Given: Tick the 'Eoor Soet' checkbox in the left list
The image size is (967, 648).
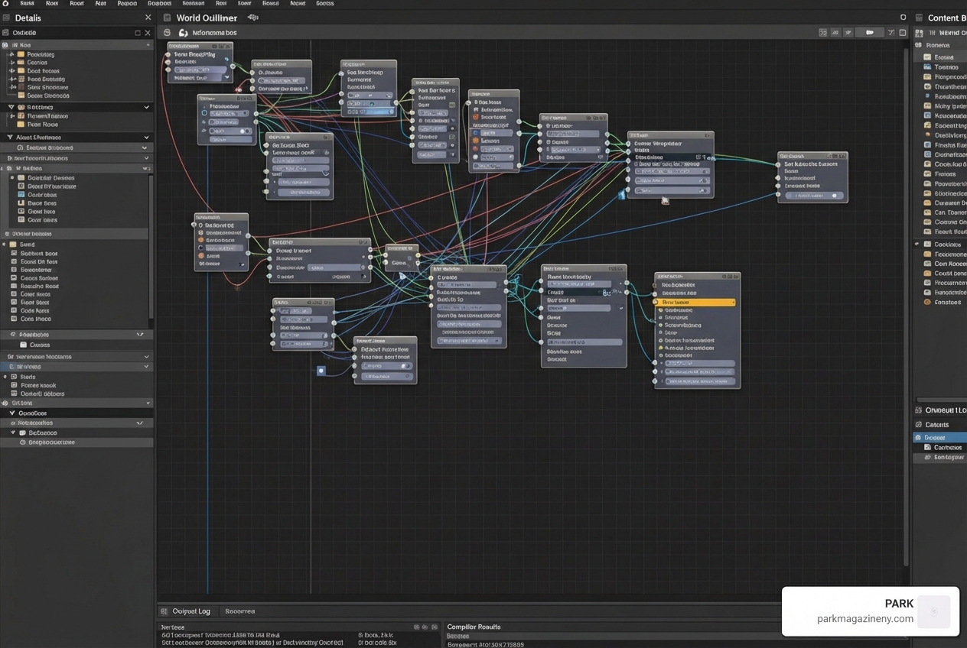Looking at the screenshot, I should [14, 303].
